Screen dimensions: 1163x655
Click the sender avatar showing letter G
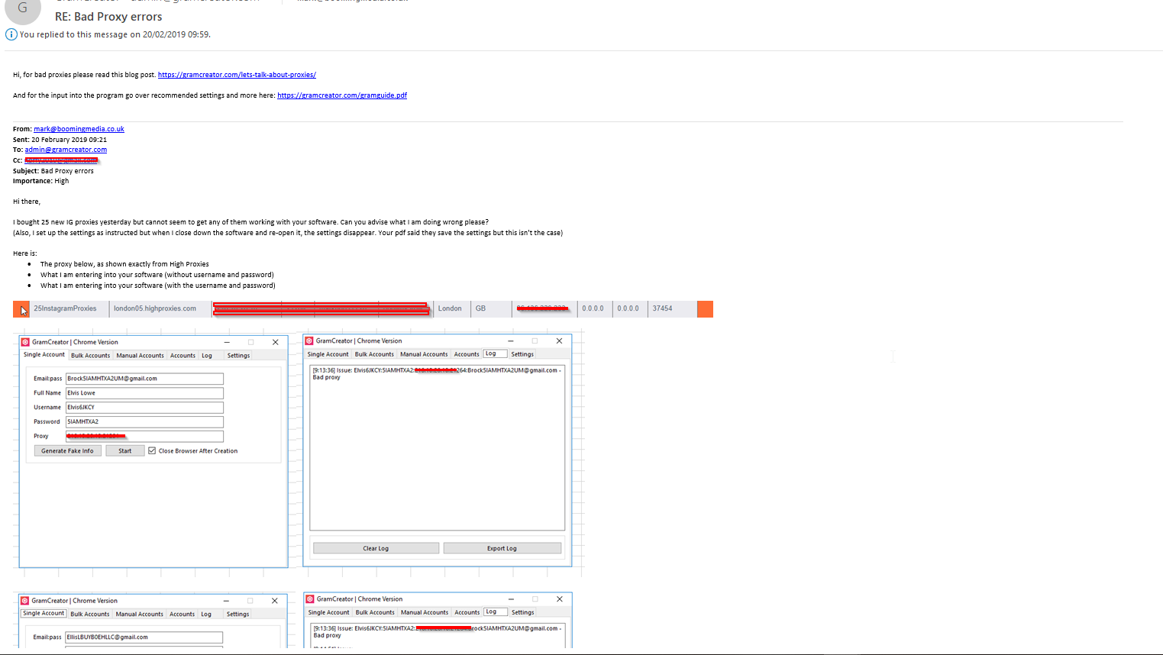[x=23, y=9]
